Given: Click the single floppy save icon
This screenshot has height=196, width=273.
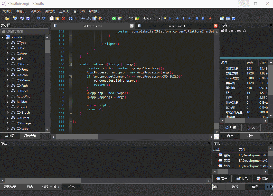Looking at the screenshot, I should [28, 18].
